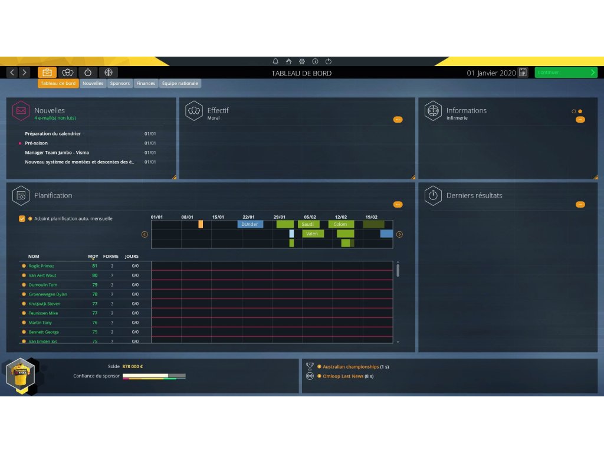Click the power quit icon

(x=328, y=61)
